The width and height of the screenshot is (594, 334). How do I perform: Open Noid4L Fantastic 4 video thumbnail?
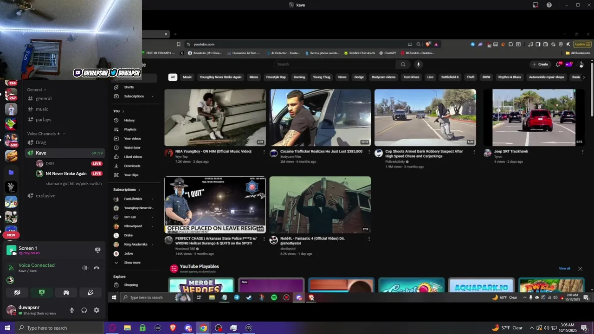coord(320,205)
